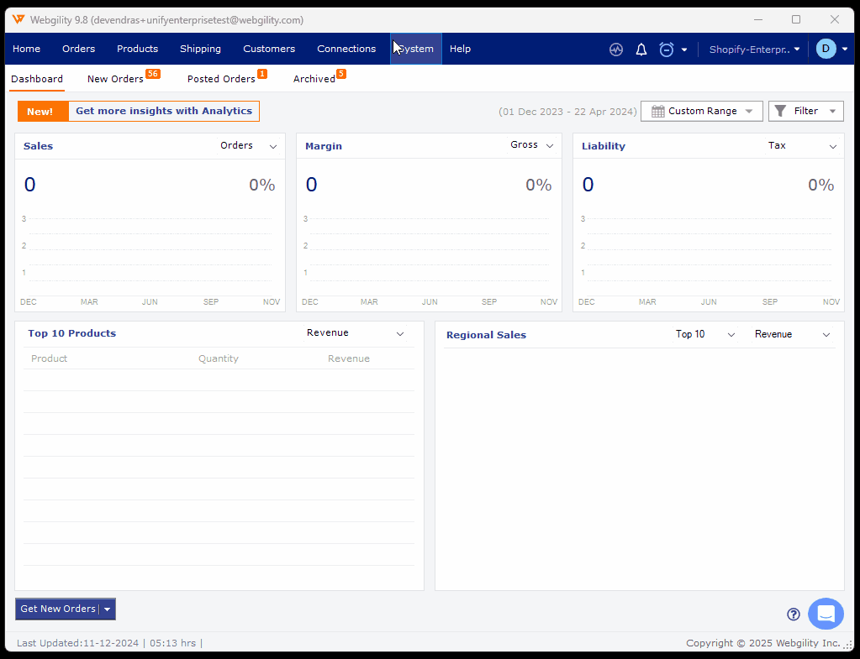Open the Shopify-Enterprise store selector
Image resolution: width=860 pixels, height=659 pixels.
(x=754, y=50)
